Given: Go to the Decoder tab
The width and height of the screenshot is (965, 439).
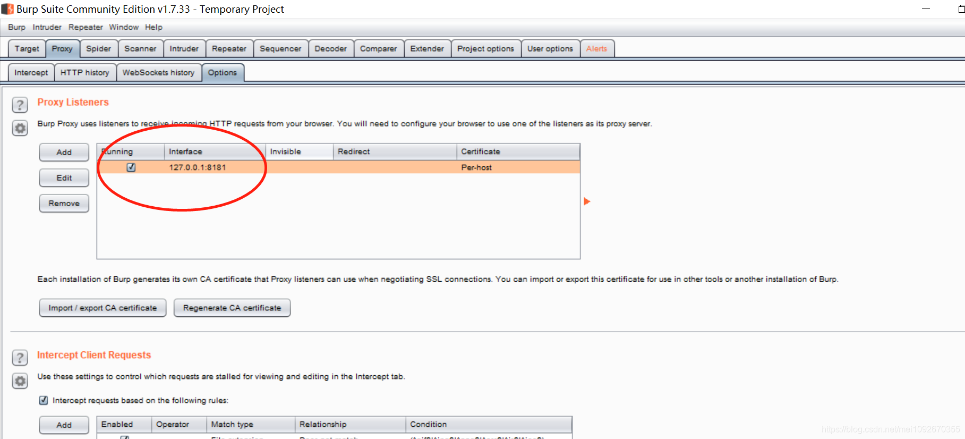Looking at the screenshot, I should pyautogui.click(x=330, y=48).
